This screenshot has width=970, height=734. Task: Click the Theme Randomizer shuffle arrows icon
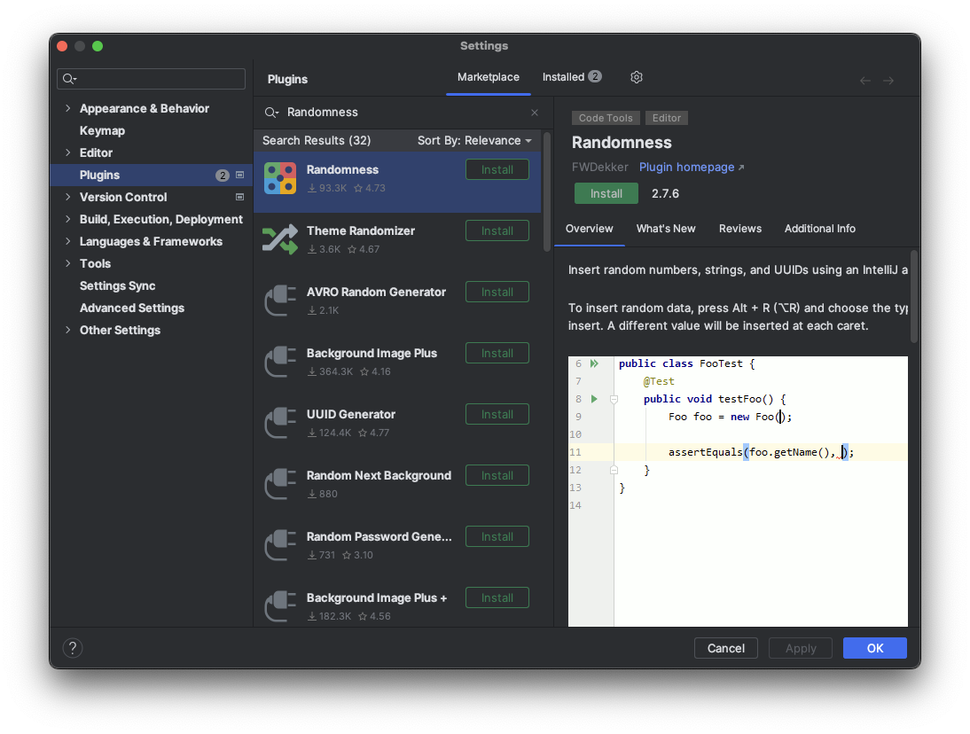pyautogui.click(x=280, y=239)
